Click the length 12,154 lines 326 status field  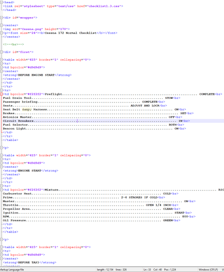pos(112,270)
